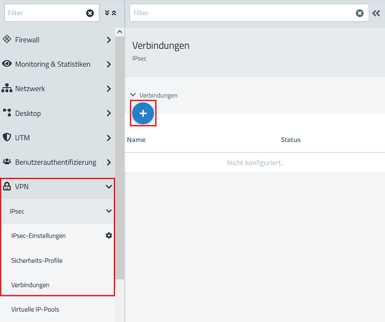
Task: Click the IPsec-Einstellungen gear icon
Action: click(x=109, y=236)
